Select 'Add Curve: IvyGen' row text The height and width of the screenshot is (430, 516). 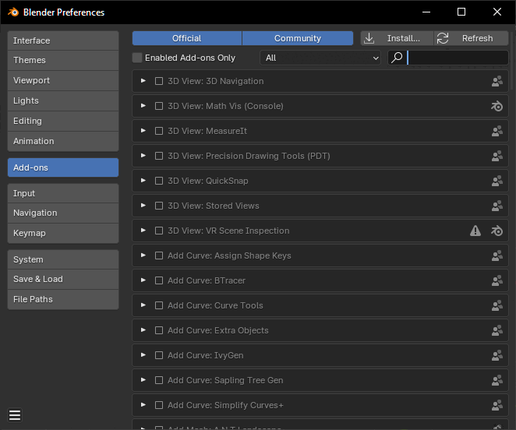(205, 355)
